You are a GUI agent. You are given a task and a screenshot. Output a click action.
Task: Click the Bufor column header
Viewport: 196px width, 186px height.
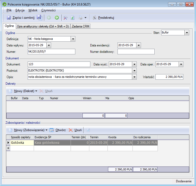16,98
